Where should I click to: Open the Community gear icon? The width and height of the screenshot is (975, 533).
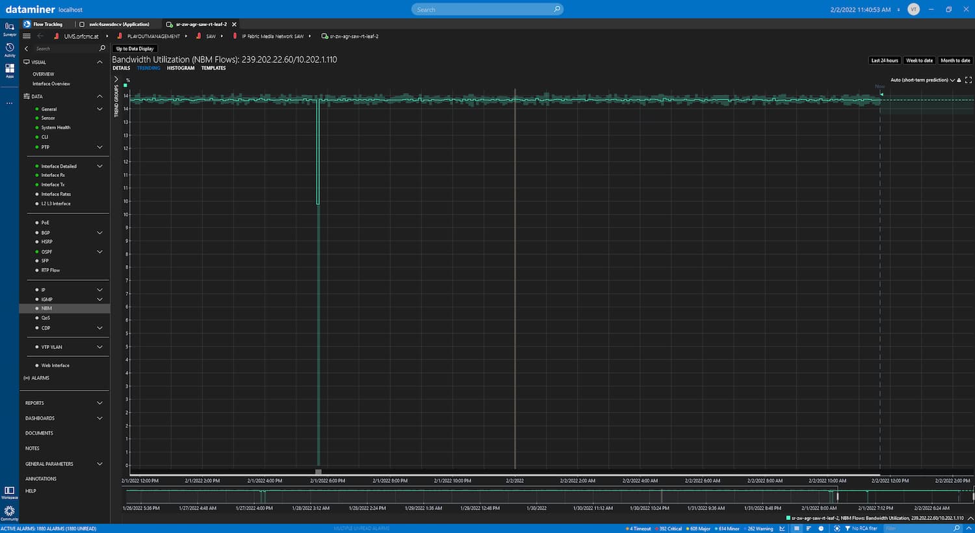tap(10, 513)
